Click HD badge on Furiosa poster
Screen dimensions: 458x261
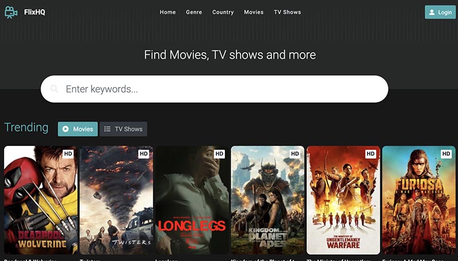(446, 154)
